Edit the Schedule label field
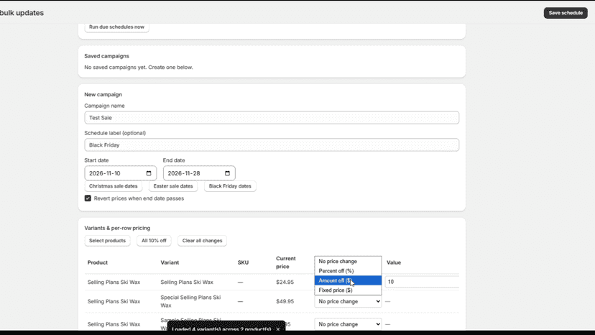 272,145
